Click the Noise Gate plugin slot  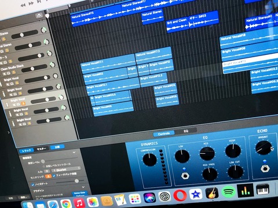pyautogui.click(x=79, y=193)
